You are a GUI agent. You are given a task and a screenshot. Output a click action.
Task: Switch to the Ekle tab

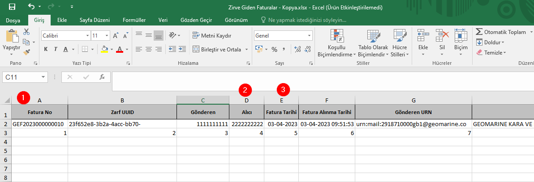(x=62, y=20)
